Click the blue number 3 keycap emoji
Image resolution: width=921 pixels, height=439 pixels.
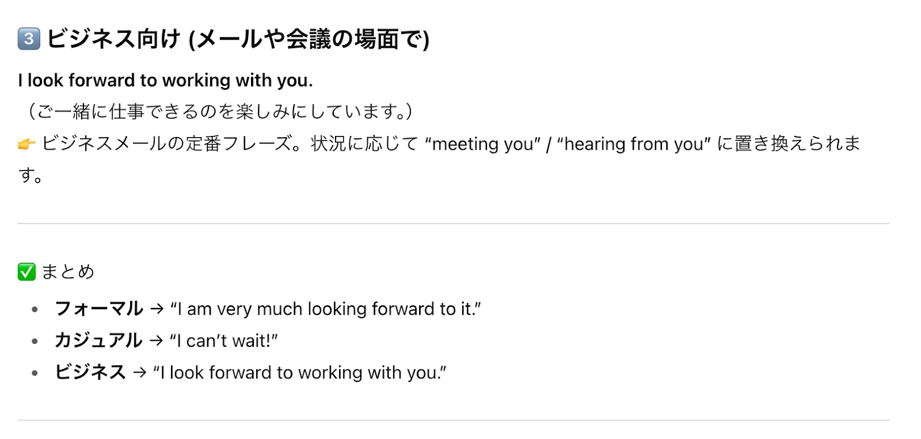click(x=29, y=39)
